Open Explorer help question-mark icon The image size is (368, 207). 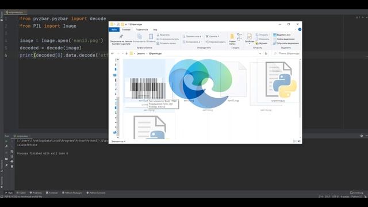pos(300,29)
